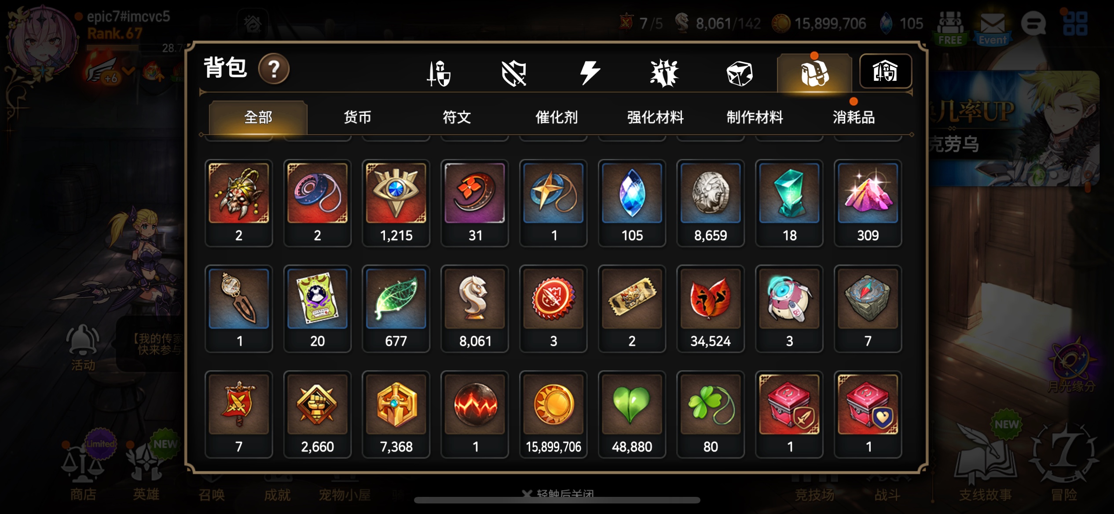Open the chat bubble icon
Image resolution: width=1114 pixels, height=514 pixels.
[x=1033, y=23]
